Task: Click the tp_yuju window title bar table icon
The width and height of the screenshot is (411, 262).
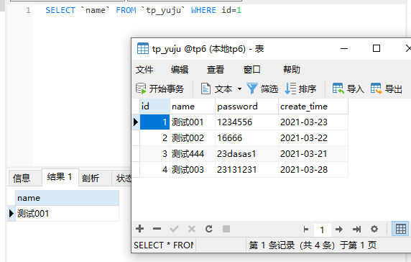Action: point(143,48)
